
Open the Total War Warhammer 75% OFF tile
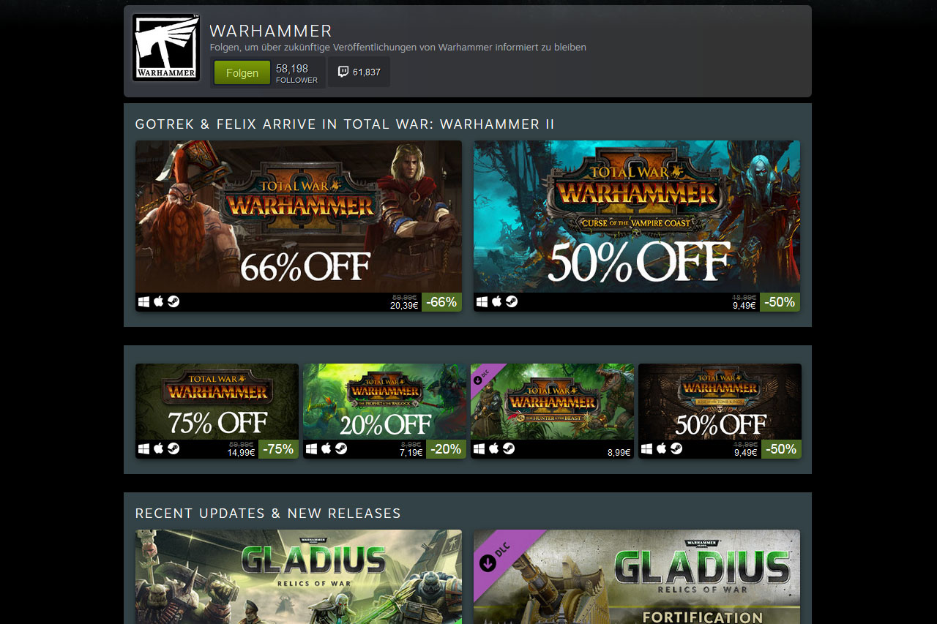217,402
